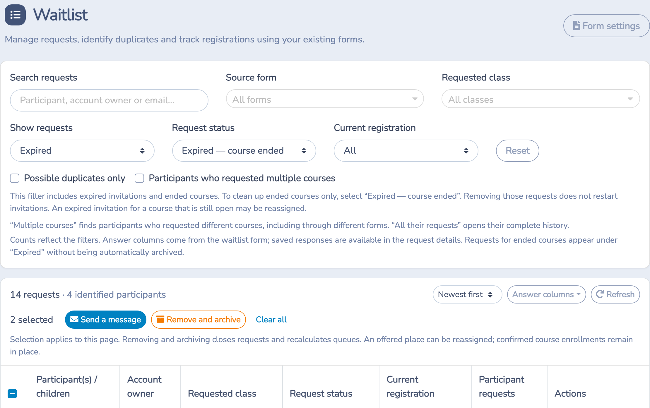Click the 2 selected text
Screen dimensions: 650x408
coord(32,320)
